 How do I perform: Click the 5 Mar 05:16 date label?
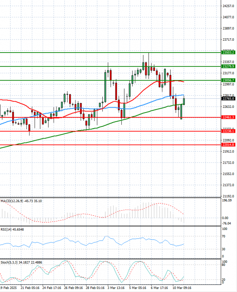pos(138,288)
